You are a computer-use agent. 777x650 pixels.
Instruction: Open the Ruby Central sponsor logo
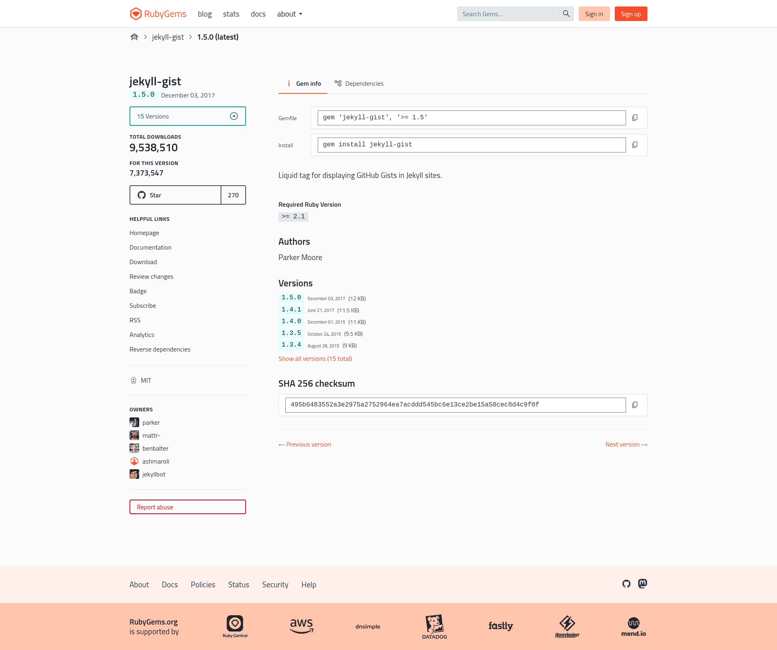[235, 627]
